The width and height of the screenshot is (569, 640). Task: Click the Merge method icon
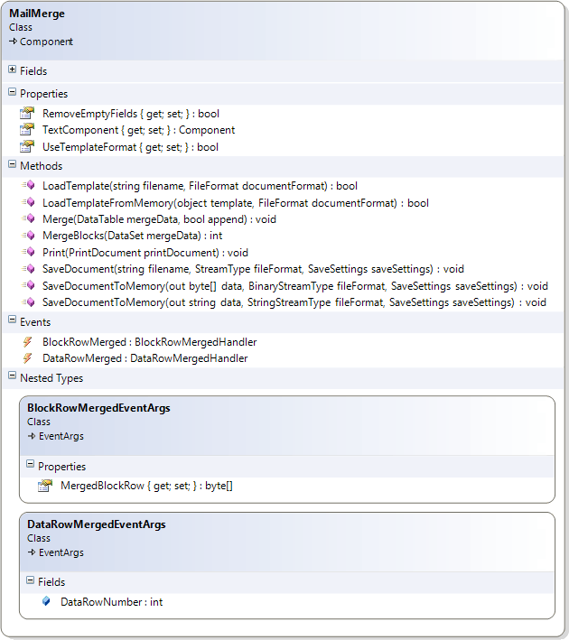pyautogui.click(x=29, y=219)
